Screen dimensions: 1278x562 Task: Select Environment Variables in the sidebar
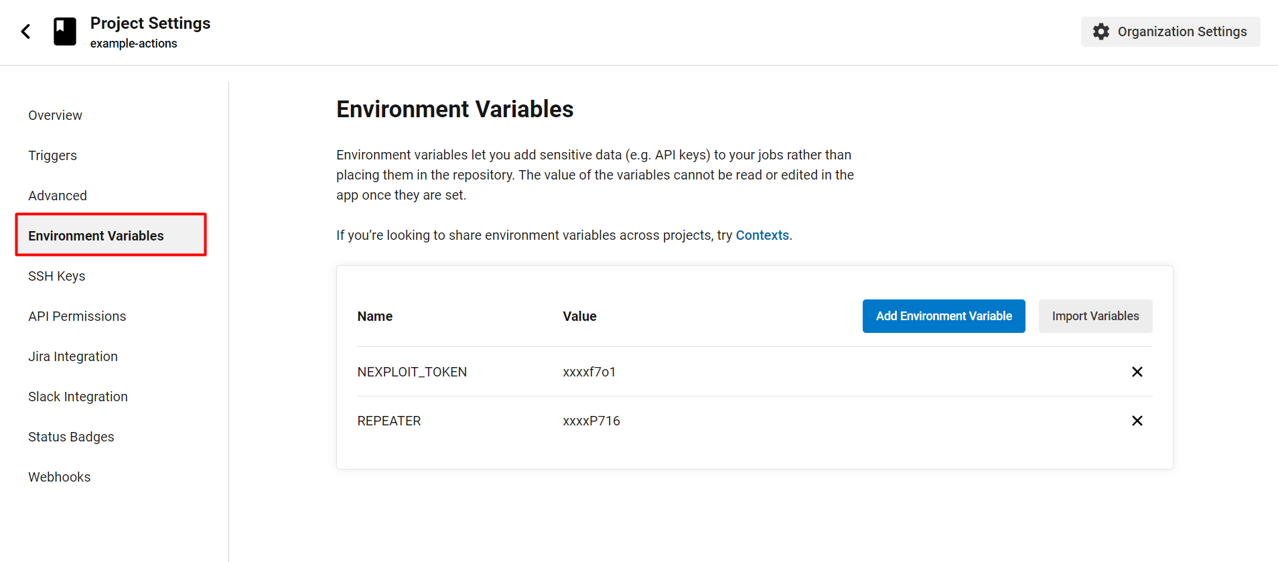111,235
